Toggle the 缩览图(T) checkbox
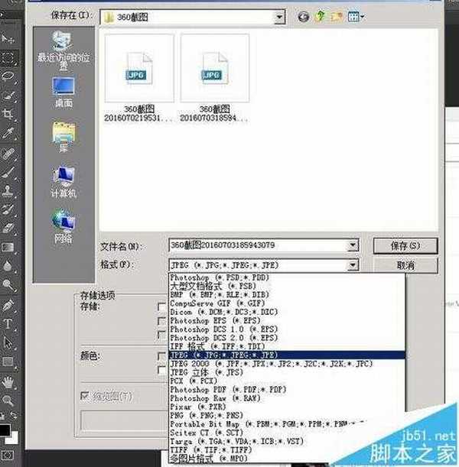This screenshot has height=467, width=459. point(85,396)
